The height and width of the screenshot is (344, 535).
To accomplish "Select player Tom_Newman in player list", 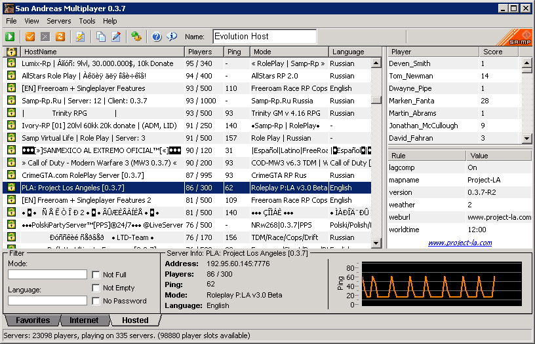I will (455, 76).
